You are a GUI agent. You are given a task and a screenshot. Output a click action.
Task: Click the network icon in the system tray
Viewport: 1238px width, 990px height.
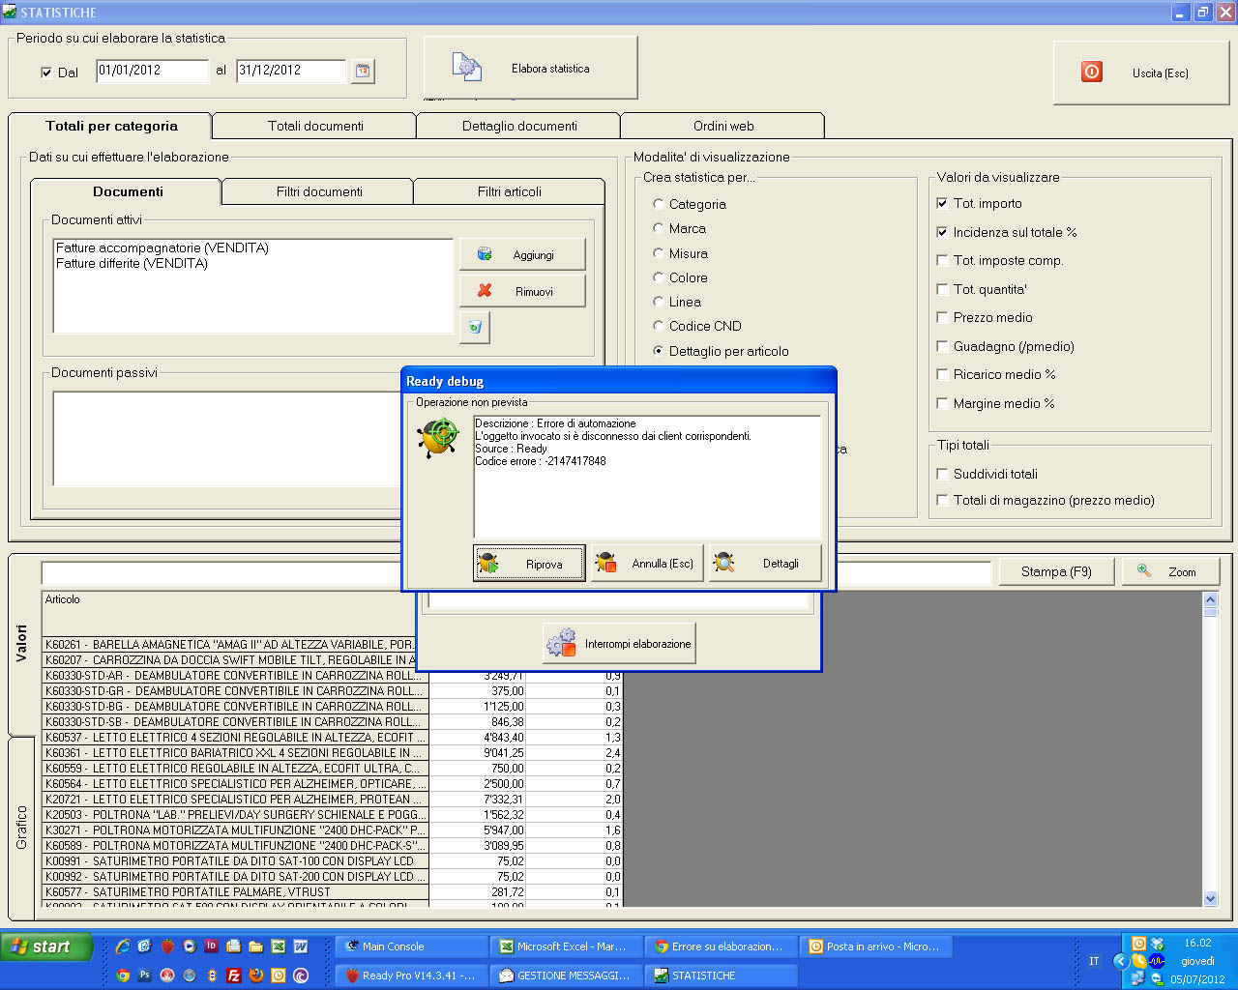point(1138,979)
